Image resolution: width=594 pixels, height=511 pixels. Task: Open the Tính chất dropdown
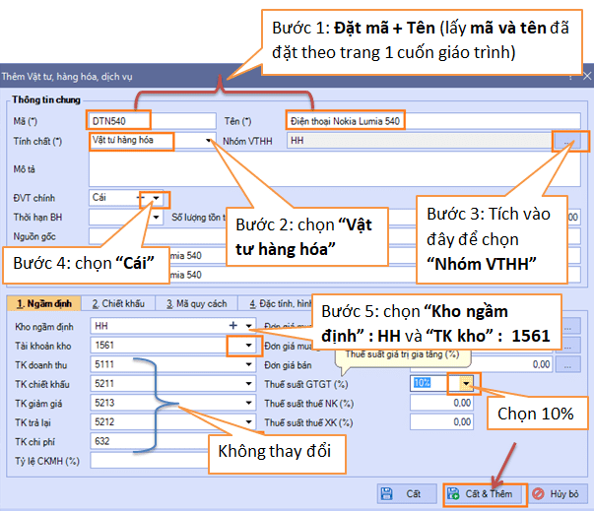[x=210, y=141]
